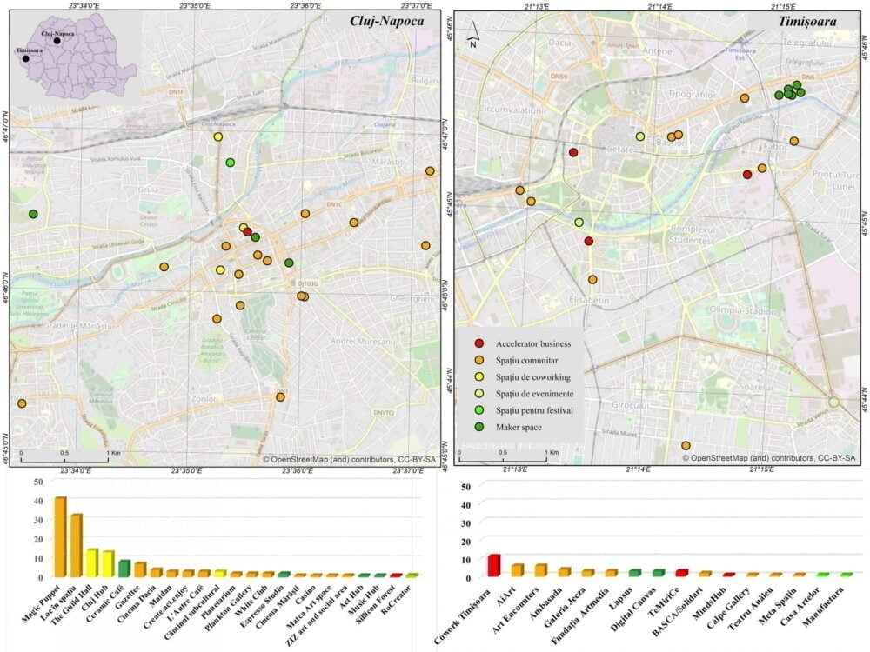This screenshot has height=652, width=870.
Task: Click the north arrow compass icon
Action: coord(472,38)
